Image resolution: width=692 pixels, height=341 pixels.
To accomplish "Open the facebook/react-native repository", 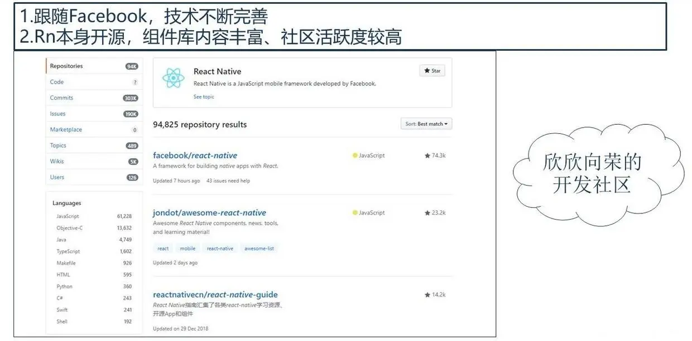I will click(195, 155).
